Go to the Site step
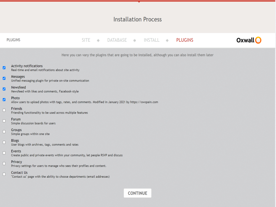 (86, 40)
